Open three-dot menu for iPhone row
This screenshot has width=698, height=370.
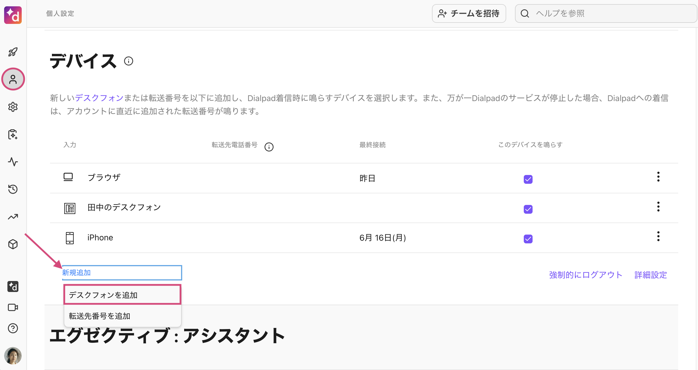tap(658, 237)
